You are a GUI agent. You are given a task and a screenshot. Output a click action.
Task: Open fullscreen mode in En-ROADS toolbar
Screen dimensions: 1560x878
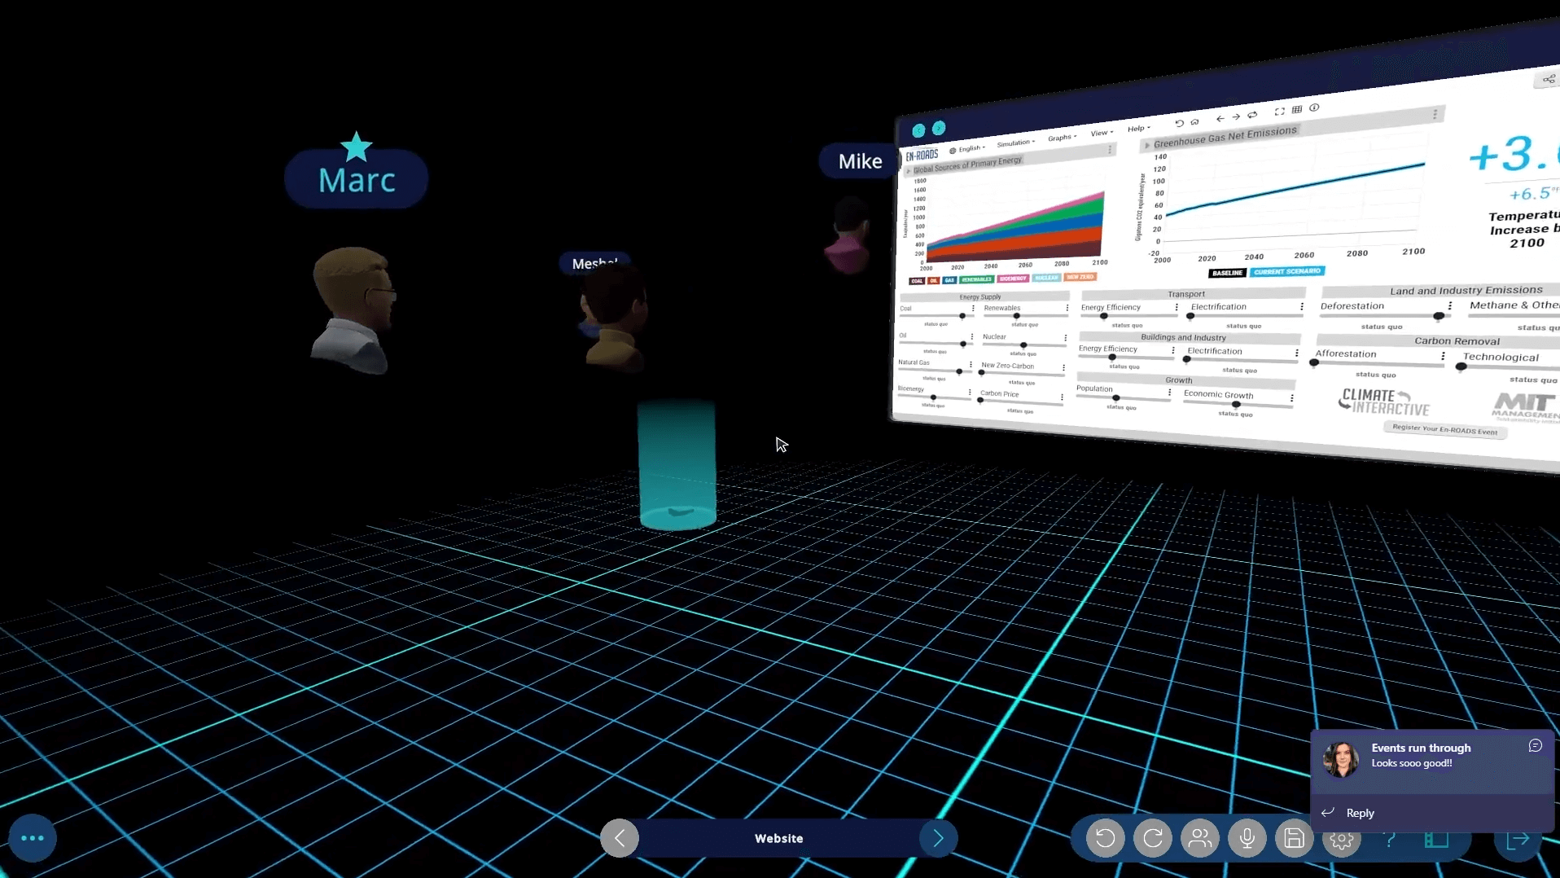click(x=1280, y=112)
